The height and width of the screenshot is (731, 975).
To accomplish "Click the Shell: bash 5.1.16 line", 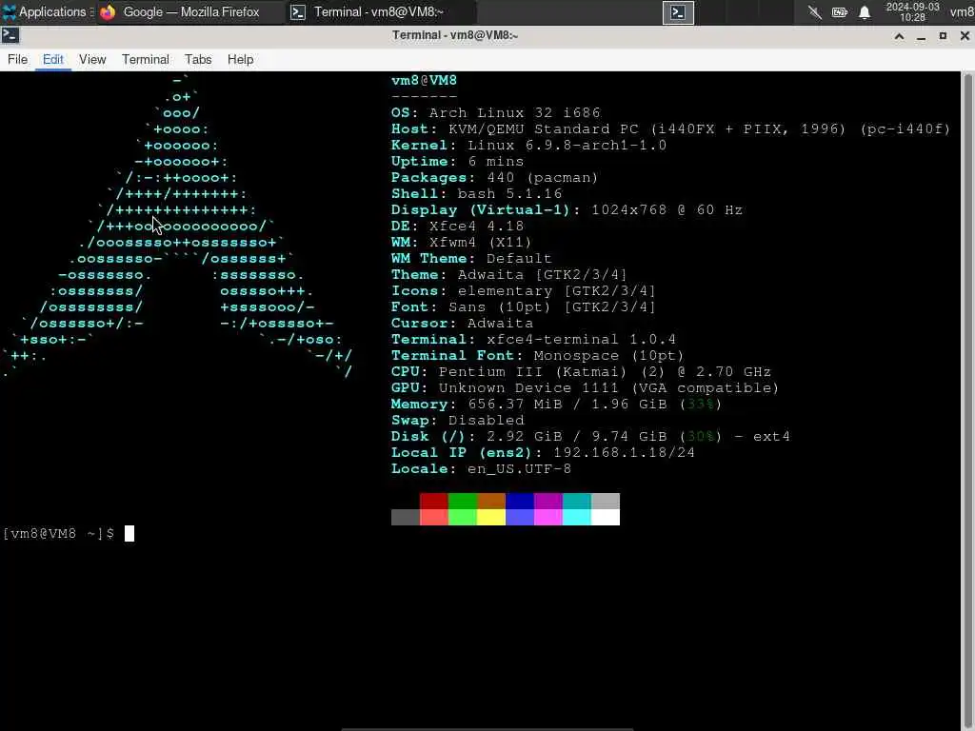I will pyautogui.click(x=476, y=193).
